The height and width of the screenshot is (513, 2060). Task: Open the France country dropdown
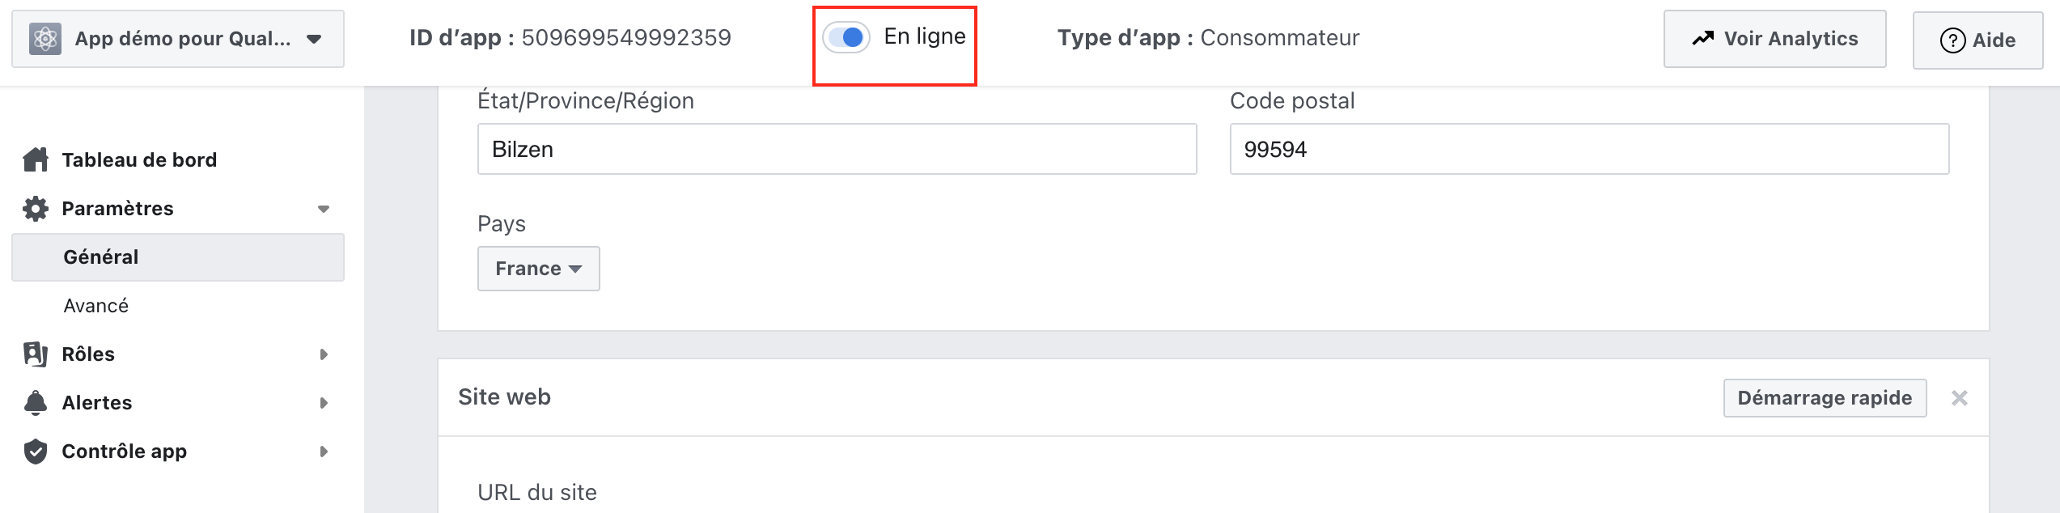[539, 269]
